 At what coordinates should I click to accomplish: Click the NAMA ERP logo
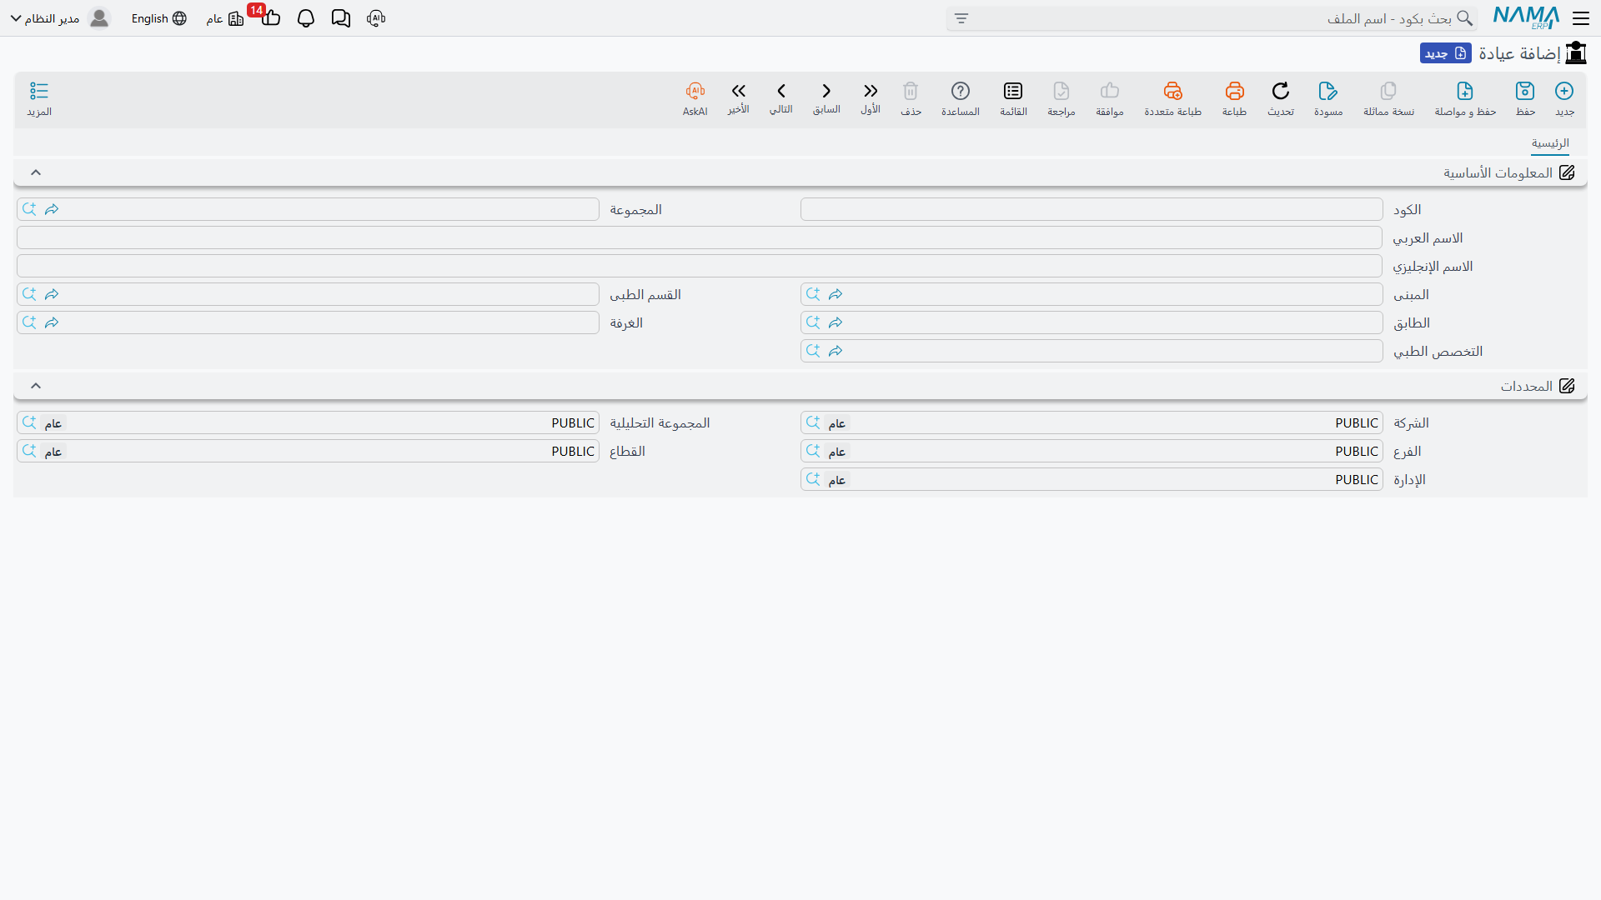1526,17
